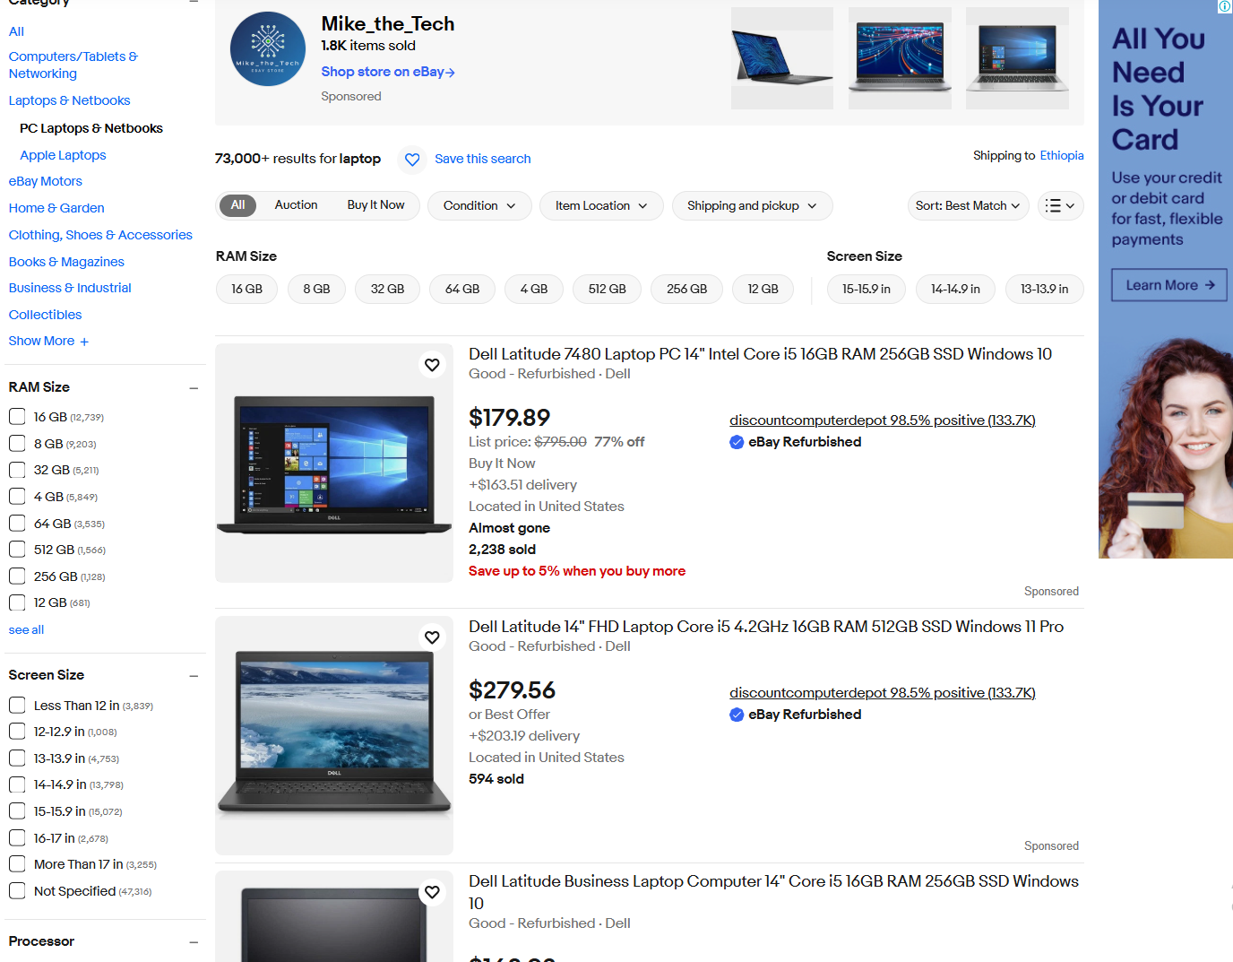Select the All listings tab
1233x962 pixels.
tap(237, 205)
